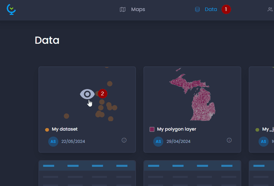Image resolution: width=274 pixels, height=186 pixels.
Task: Click the folded map icon next to Maps
Action: pos(123,9)
